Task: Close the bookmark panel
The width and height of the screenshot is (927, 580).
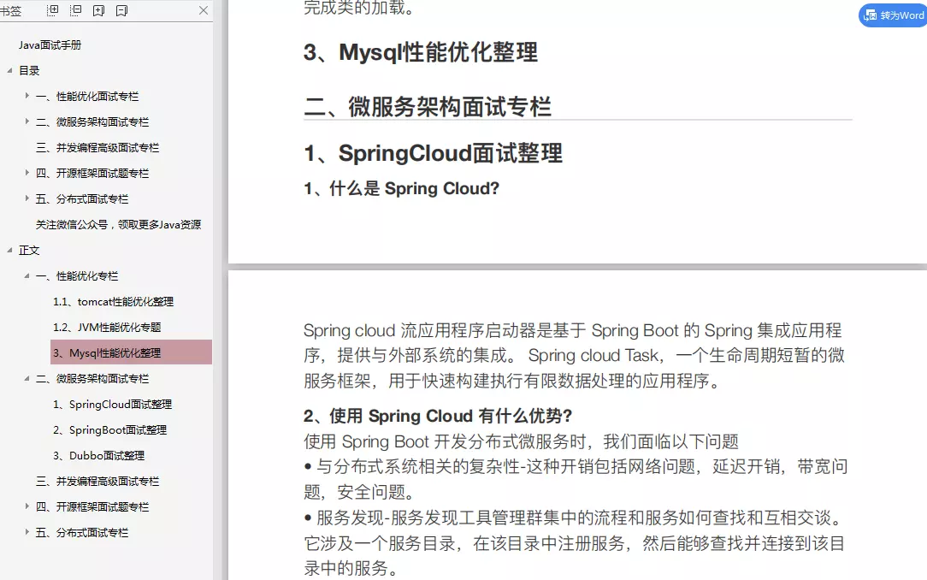Action: [x=204, y=10]
